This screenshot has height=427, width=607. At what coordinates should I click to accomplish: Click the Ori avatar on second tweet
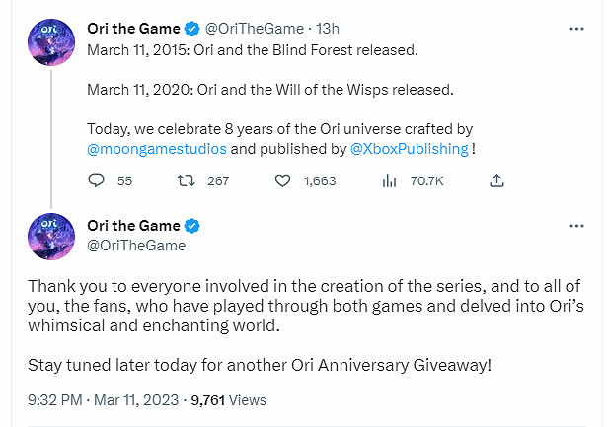[49, 236]
